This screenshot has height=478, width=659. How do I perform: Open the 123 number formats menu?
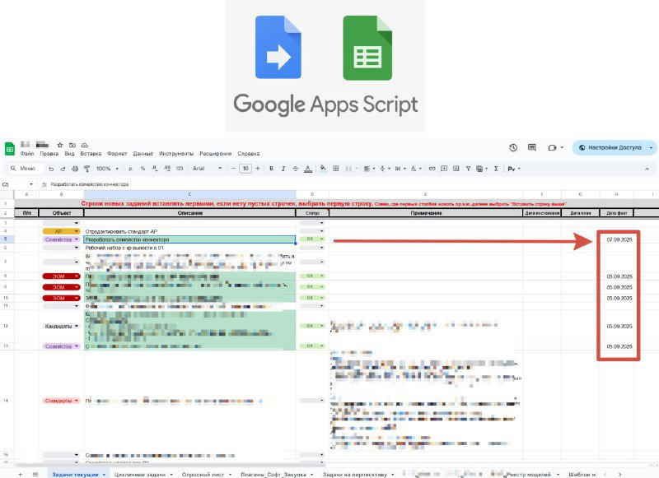180,169
